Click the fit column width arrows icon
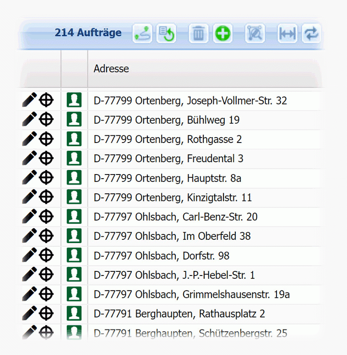Screen dimensions: 347x355 coord(287,34)
